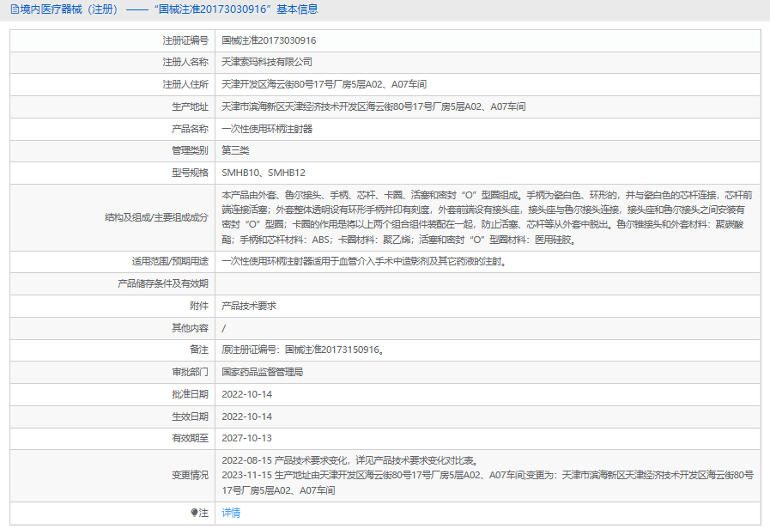Click the 变更情况 row label

pos(190,475)
